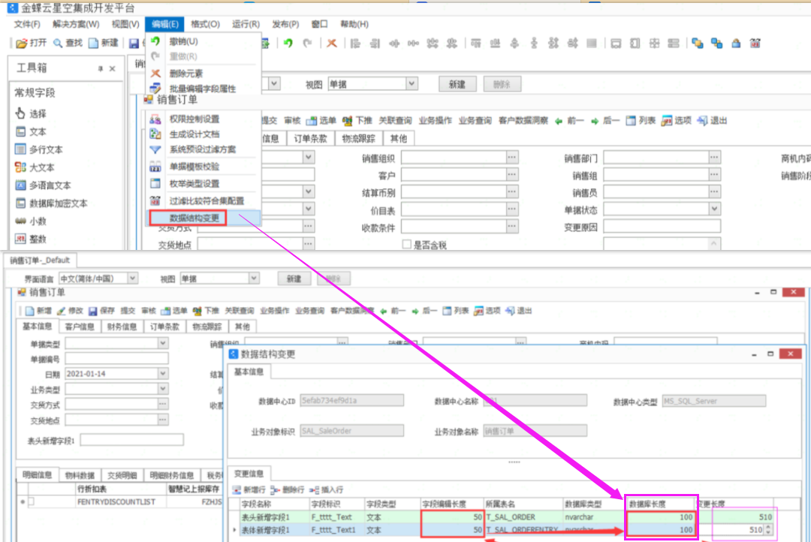This screenshot has height=542, width=811.
Task: Pick the 多语言文本 field in the toolbox
Action: point(44,185)
